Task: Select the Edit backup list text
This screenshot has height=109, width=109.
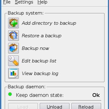Action: pyautogui.click(x=39, y=61)
